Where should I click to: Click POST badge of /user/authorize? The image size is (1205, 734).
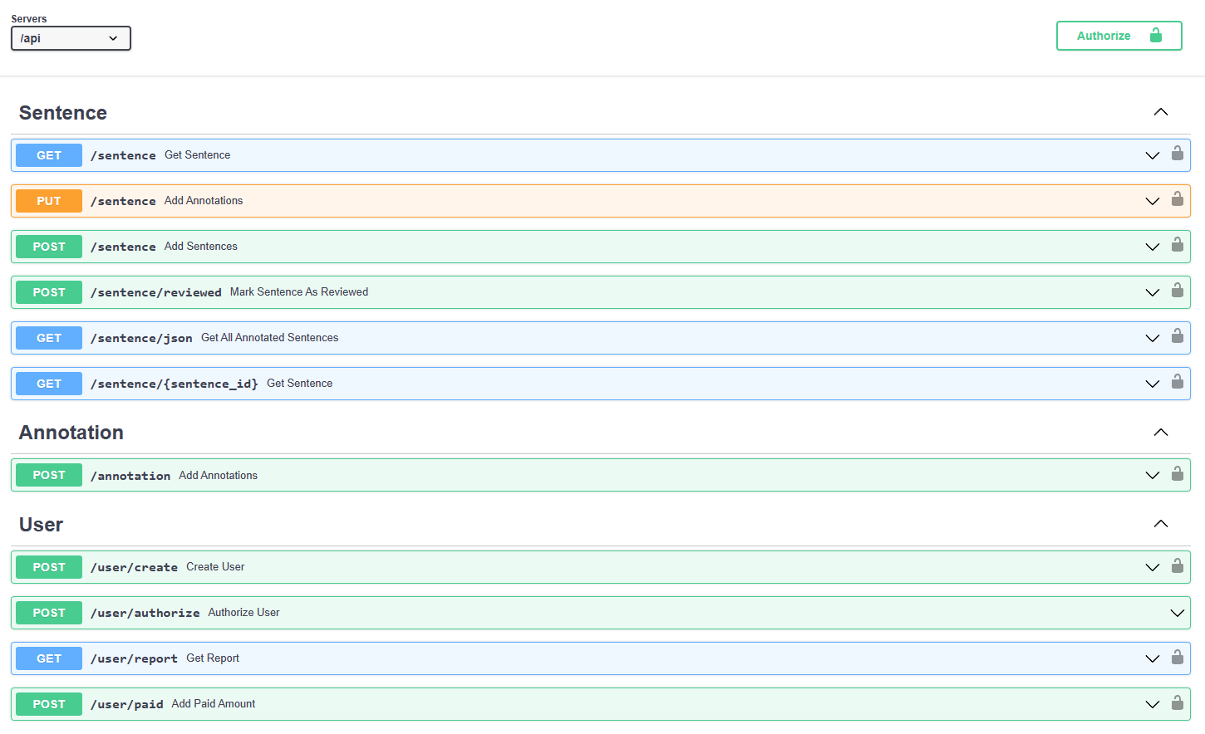49,613
